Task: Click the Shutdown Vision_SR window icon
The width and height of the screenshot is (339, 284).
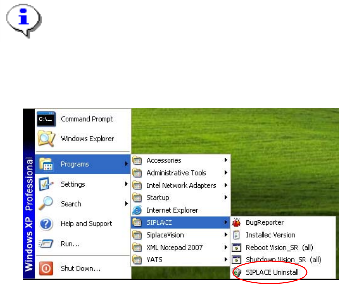Action: 237,260
